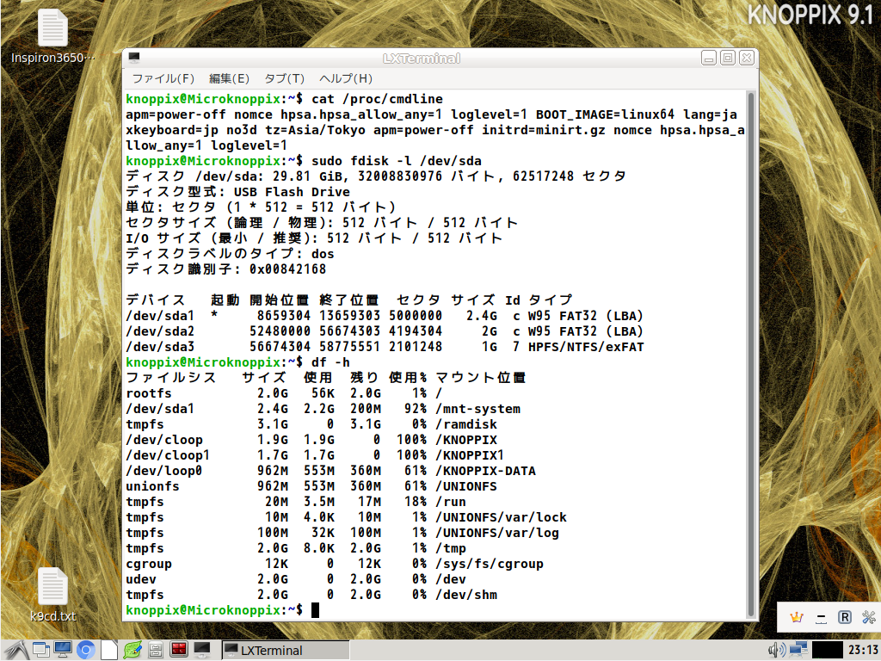Click the LXTerminal title bar text

(x=422, y=59)
